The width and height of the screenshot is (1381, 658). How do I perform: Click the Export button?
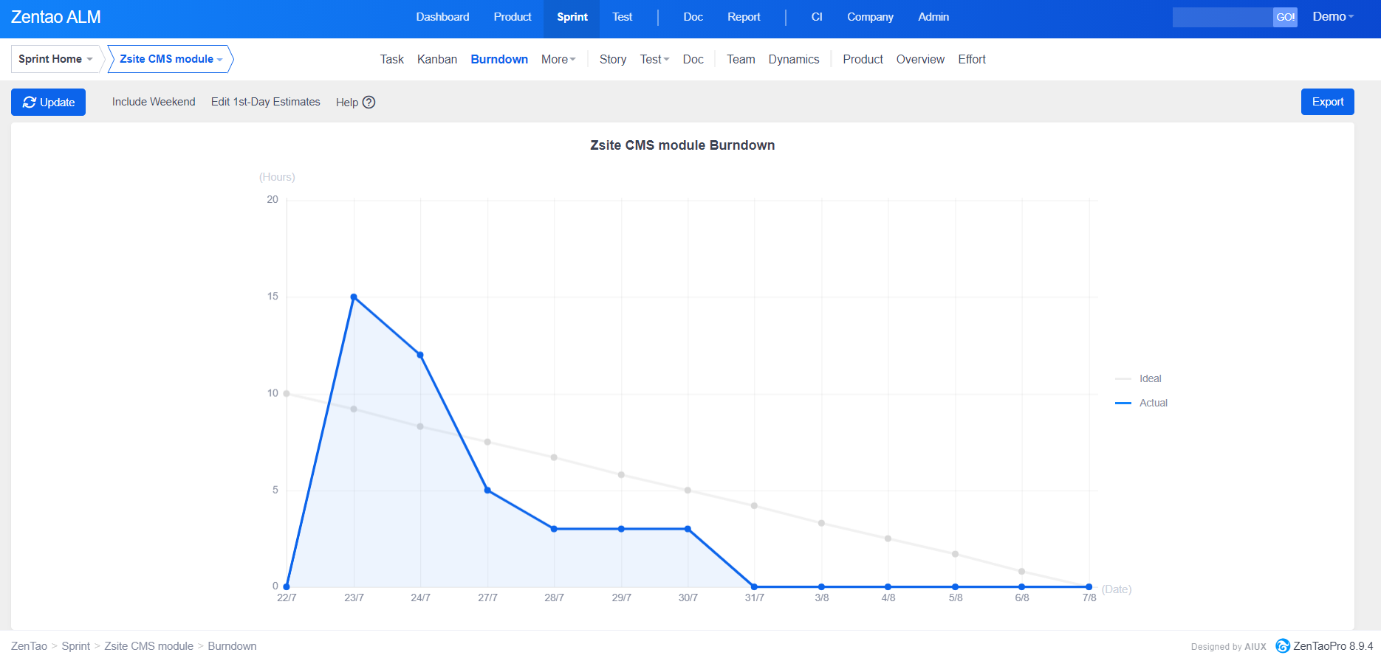click(1327, 102)
